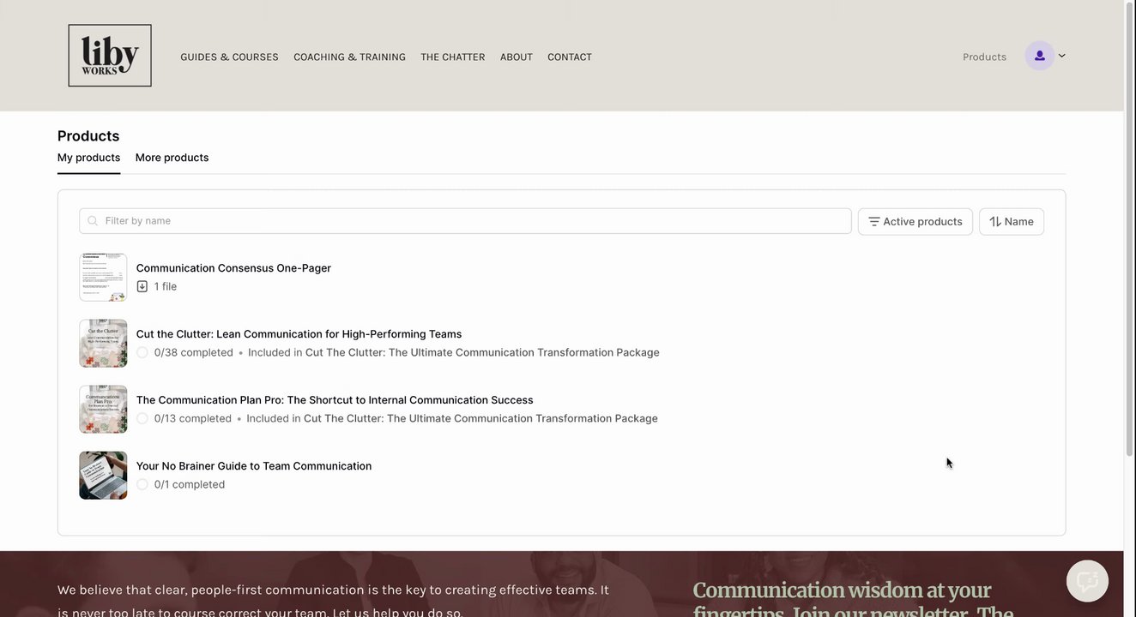The height and width of the screenshot is (617, 1136).
Task: Click Communication Consensus One-Pager thumbnail
Action: (103, 277)
